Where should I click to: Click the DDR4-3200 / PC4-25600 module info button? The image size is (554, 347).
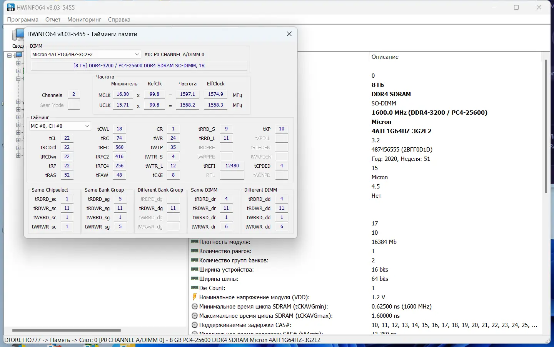pos(139,66)
